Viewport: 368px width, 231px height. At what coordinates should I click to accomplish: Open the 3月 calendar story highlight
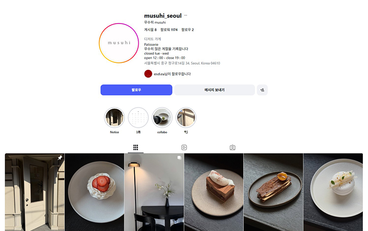(x=138, y=118)
